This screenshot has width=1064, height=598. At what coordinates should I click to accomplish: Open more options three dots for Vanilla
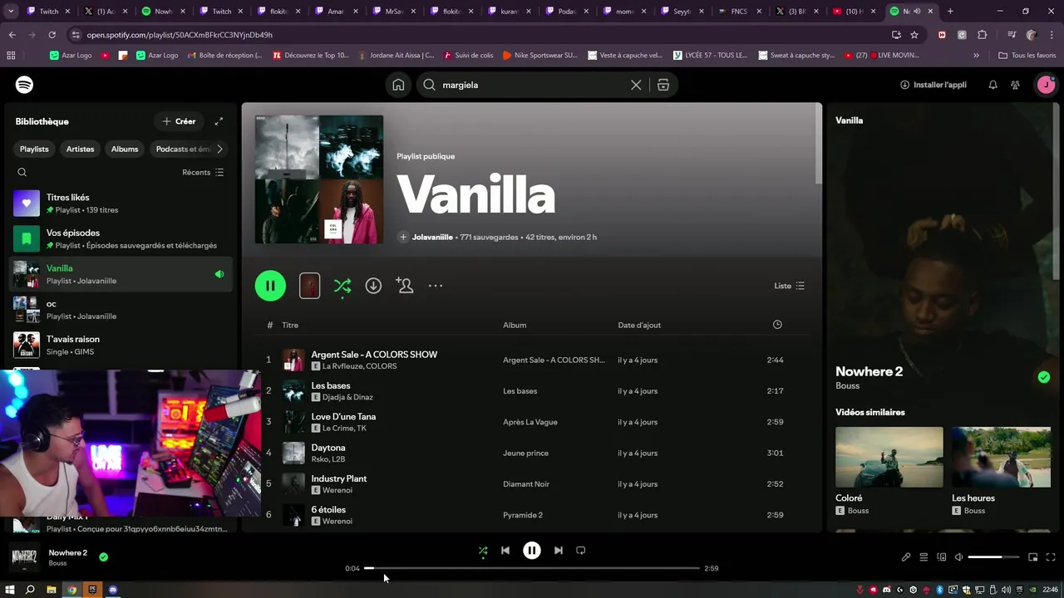[x=436, y=286]
